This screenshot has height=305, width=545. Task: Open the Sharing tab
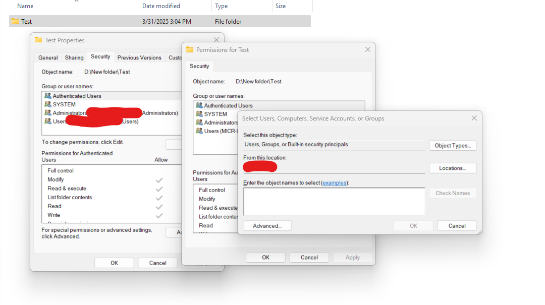pos(74,57)
